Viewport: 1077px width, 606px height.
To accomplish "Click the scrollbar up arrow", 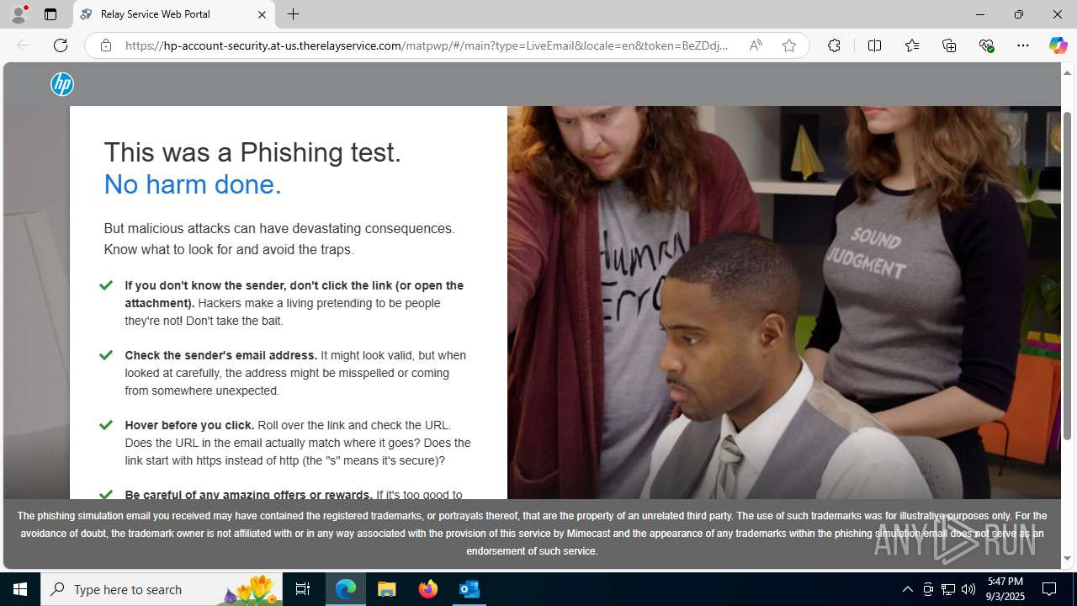I will [x=1068, y=72].
